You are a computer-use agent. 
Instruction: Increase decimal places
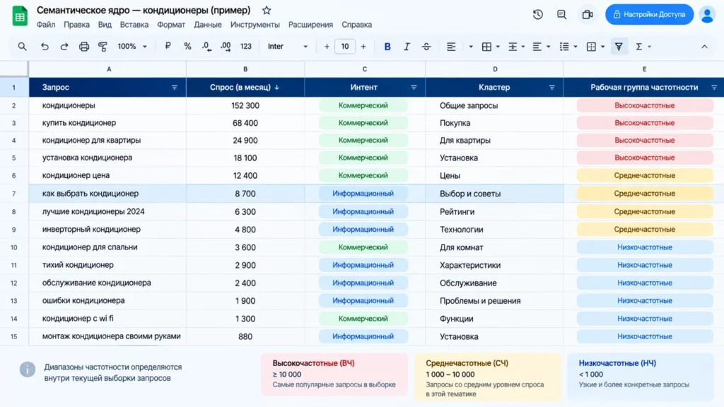(226, 46)
